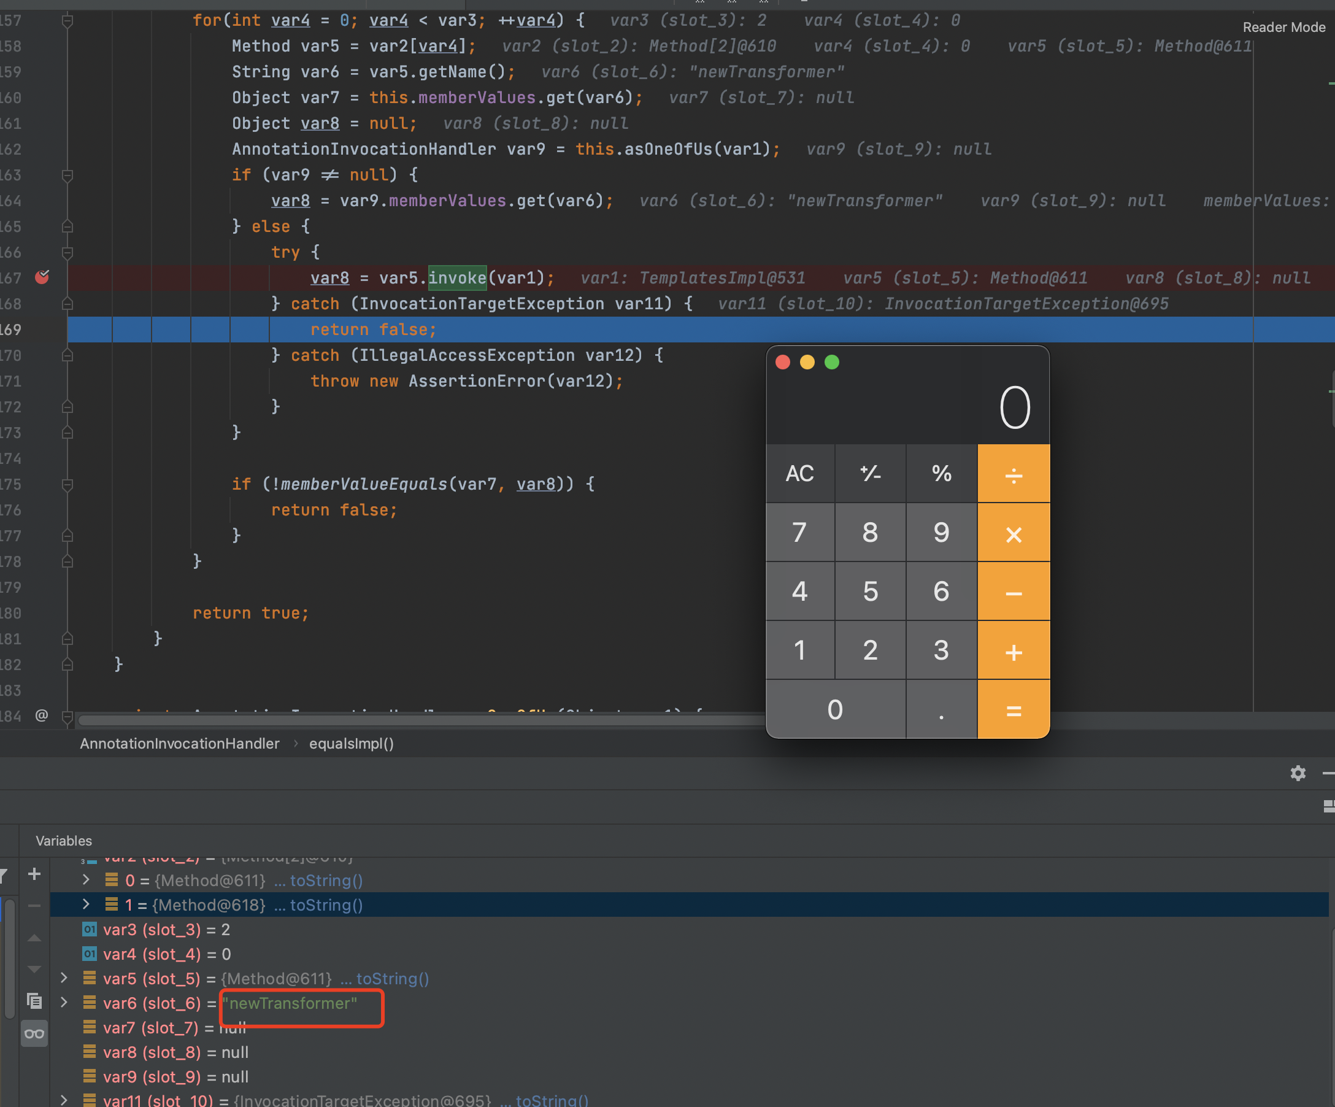Screen dimensions: 1335x1107
Task: Click equalsImpl() breadcrumb
Action: 351,743
